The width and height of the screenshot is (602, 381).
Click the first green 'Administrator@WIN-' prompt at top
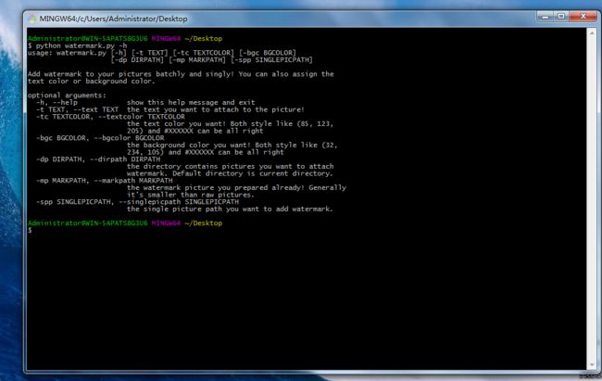tap(88, 39)
